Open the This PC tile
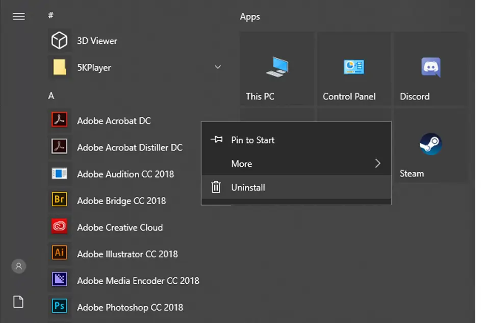The width and height of the screenshot is (486, 323). (x=276, y=69)
